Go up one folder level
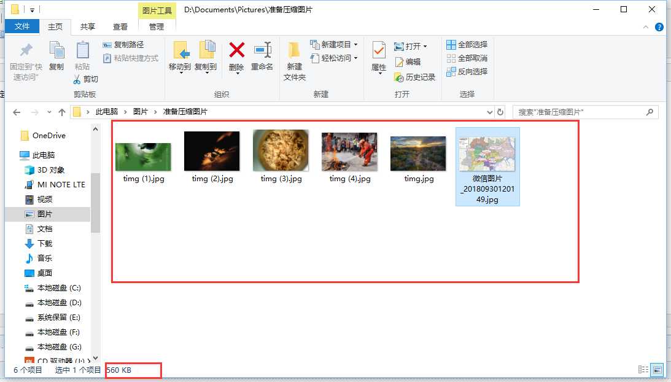This screenshot has height=382, width=671. tap(62, 112)
